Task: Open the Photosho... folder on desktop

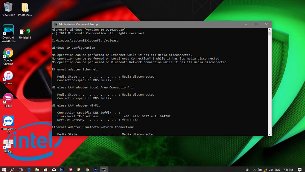Action: pyautogui.click(x=25, y=9)
